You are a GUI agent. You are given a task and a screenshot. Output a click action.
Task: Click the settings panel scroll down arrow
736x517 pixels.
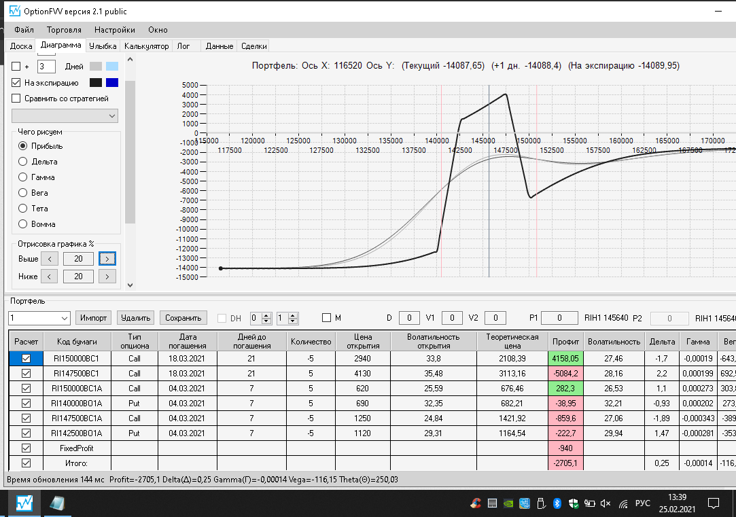pyautogui.click(x=130, y=285)
